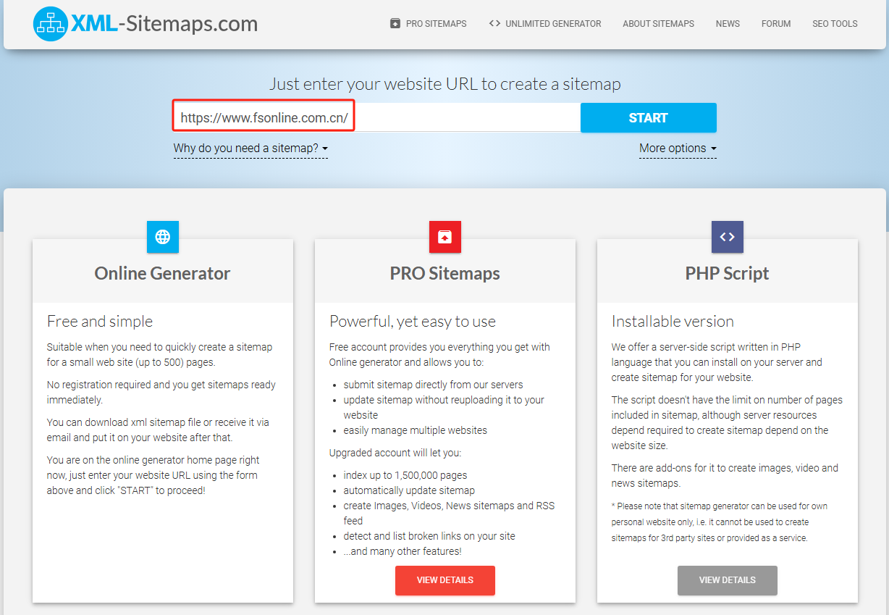
Task: Open the NEWS menu item
Action: click(728, 24)
